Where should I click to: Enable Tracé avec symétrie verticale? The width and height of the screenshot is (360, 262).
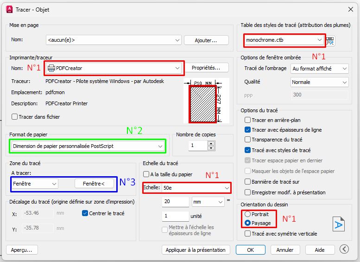point(247,234)
